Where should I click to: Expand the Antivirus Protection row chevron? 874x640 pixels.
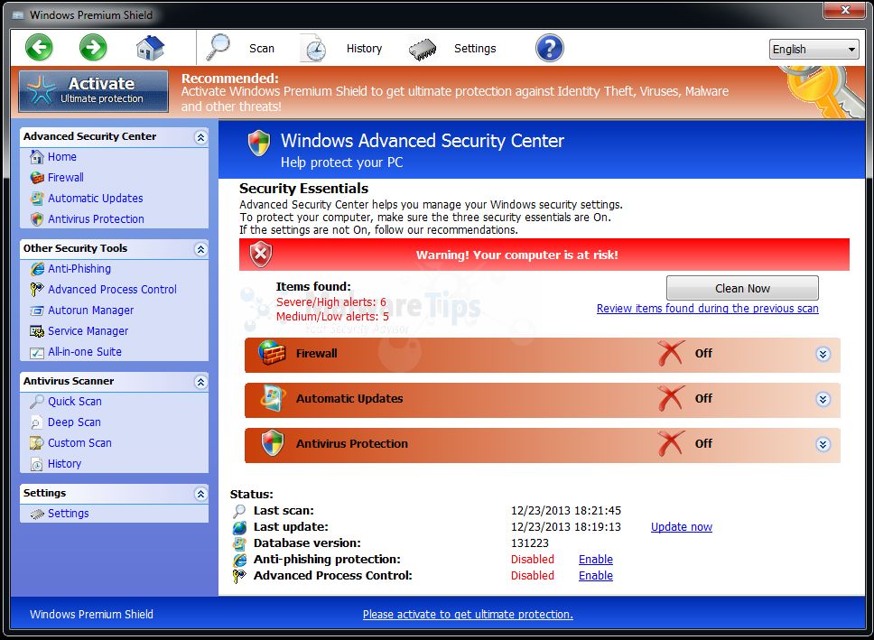(823, 444)
